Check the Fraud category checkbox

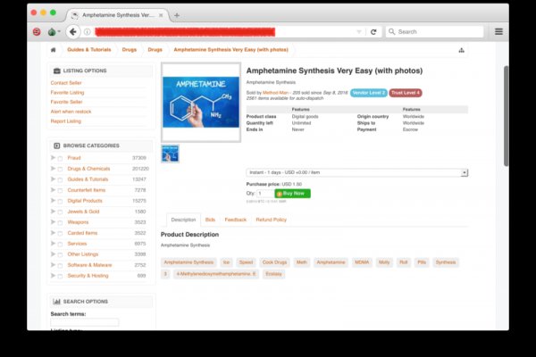[60, 158]
